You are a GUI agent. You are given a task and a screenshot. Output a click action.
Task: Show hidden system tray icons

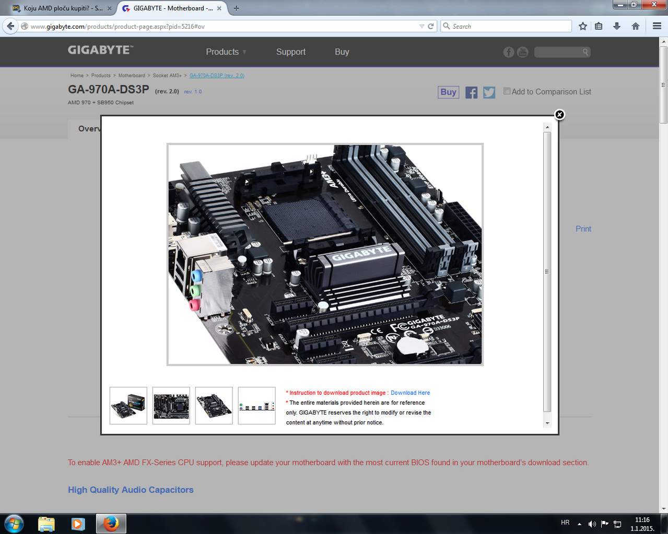coord(579,524)
